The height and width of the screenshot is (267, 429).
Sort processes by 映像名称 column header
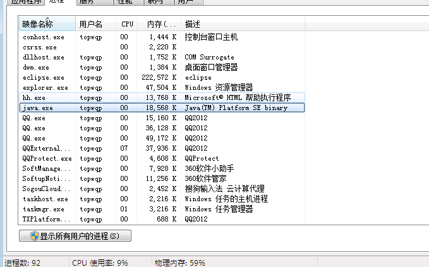pyautogui.click(x=47, y=24)
